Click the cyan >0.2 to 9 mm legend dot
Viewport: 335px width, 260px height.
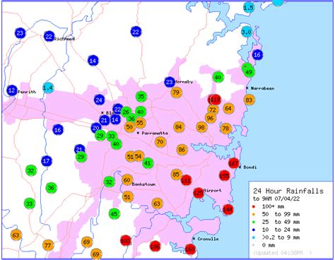click(x=254, y=237)
